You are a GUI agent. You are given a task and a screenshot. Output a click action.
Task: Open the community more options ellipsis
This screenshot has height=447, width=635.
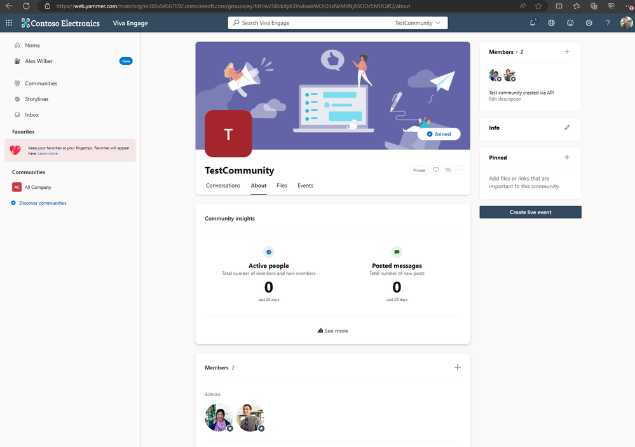click(459, 170)
